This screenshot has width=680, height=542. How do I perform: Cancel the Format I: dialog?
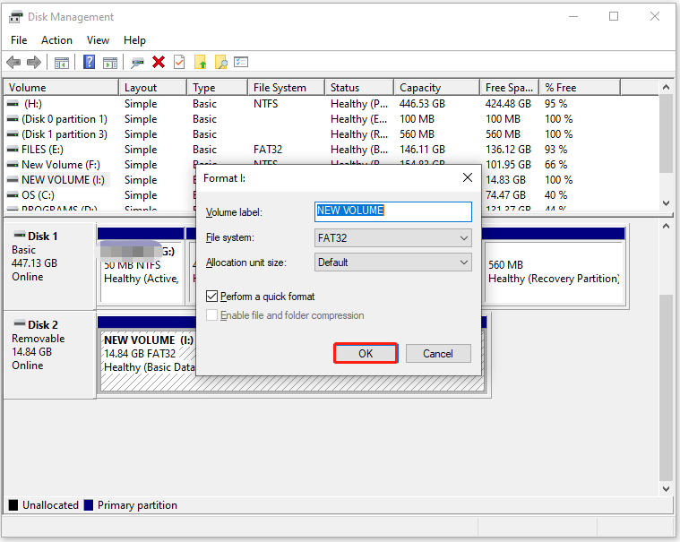[x=438, y=354]
